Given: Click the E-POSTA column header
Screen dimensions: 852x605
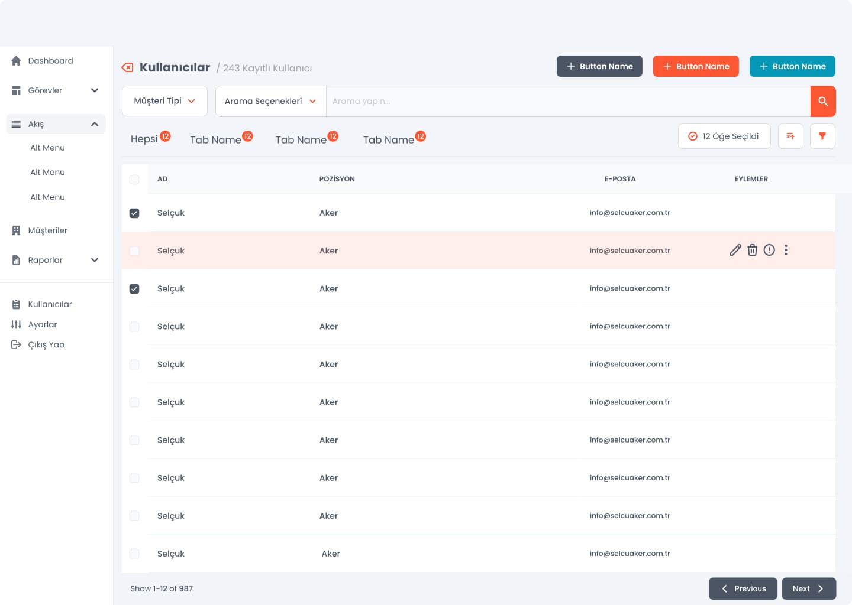Looking at the screenshot, I should 620,179.
